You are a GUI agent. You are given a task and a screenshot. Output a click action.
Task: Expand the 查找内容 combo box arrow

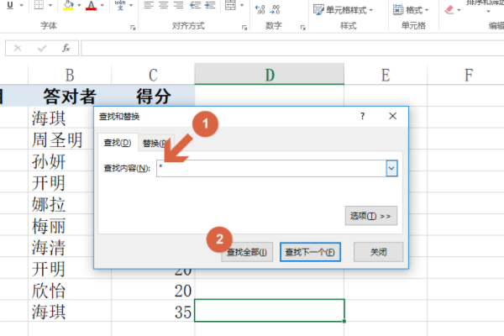pos(391,168)
